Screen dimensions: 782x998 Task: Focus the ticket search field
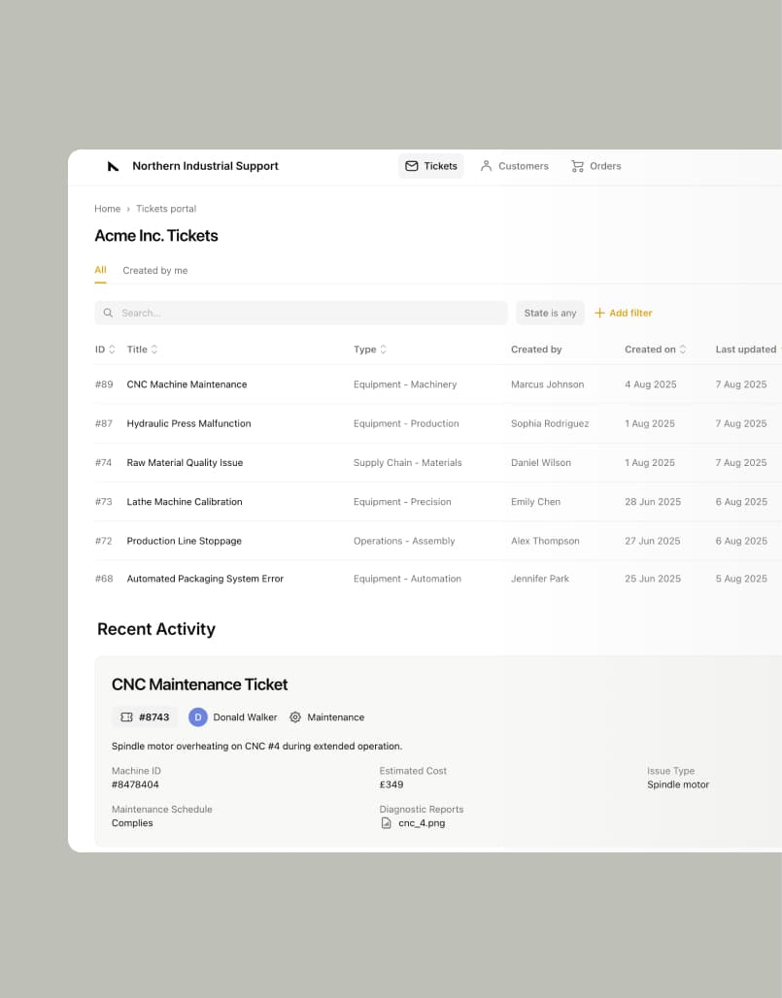[311, 313]
